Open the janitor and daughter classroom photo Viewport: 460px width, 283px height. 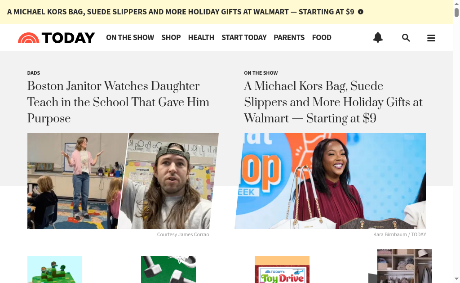pos(123,181)
